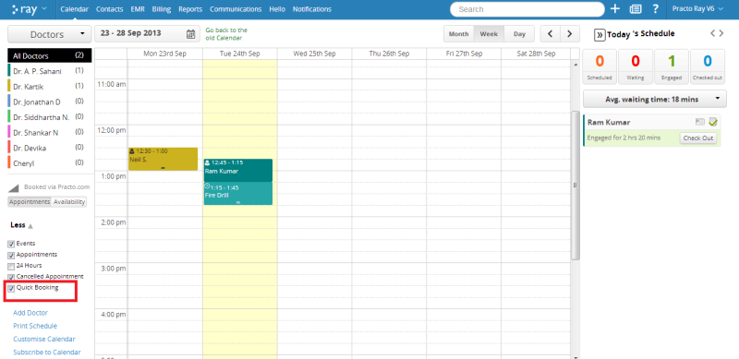Open the Billing menu item
The height and width of the screenshot is (359, 739).
pos(162,9)
